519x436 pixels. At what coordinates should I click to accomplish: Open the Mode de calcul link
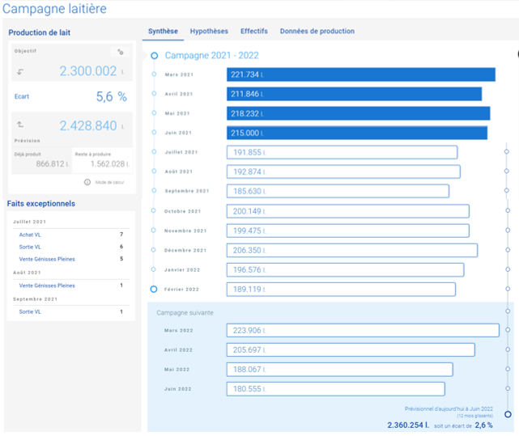pos(109,182)
